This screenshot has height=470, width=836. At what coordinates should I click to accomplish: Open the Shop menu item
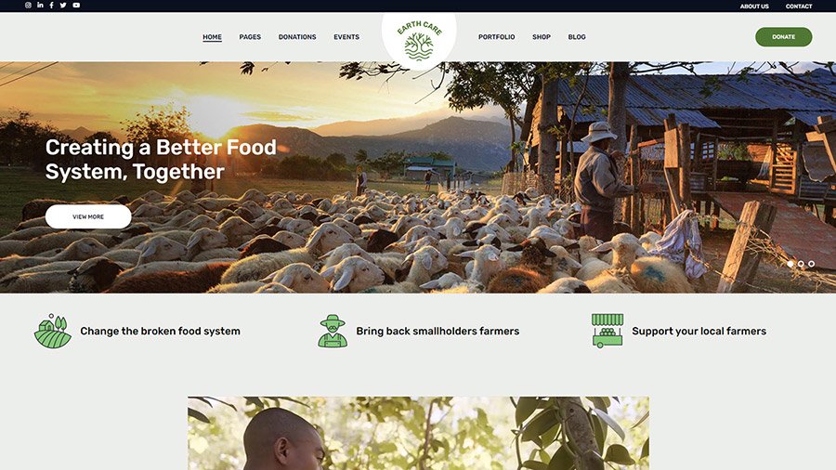click(542, 37)
